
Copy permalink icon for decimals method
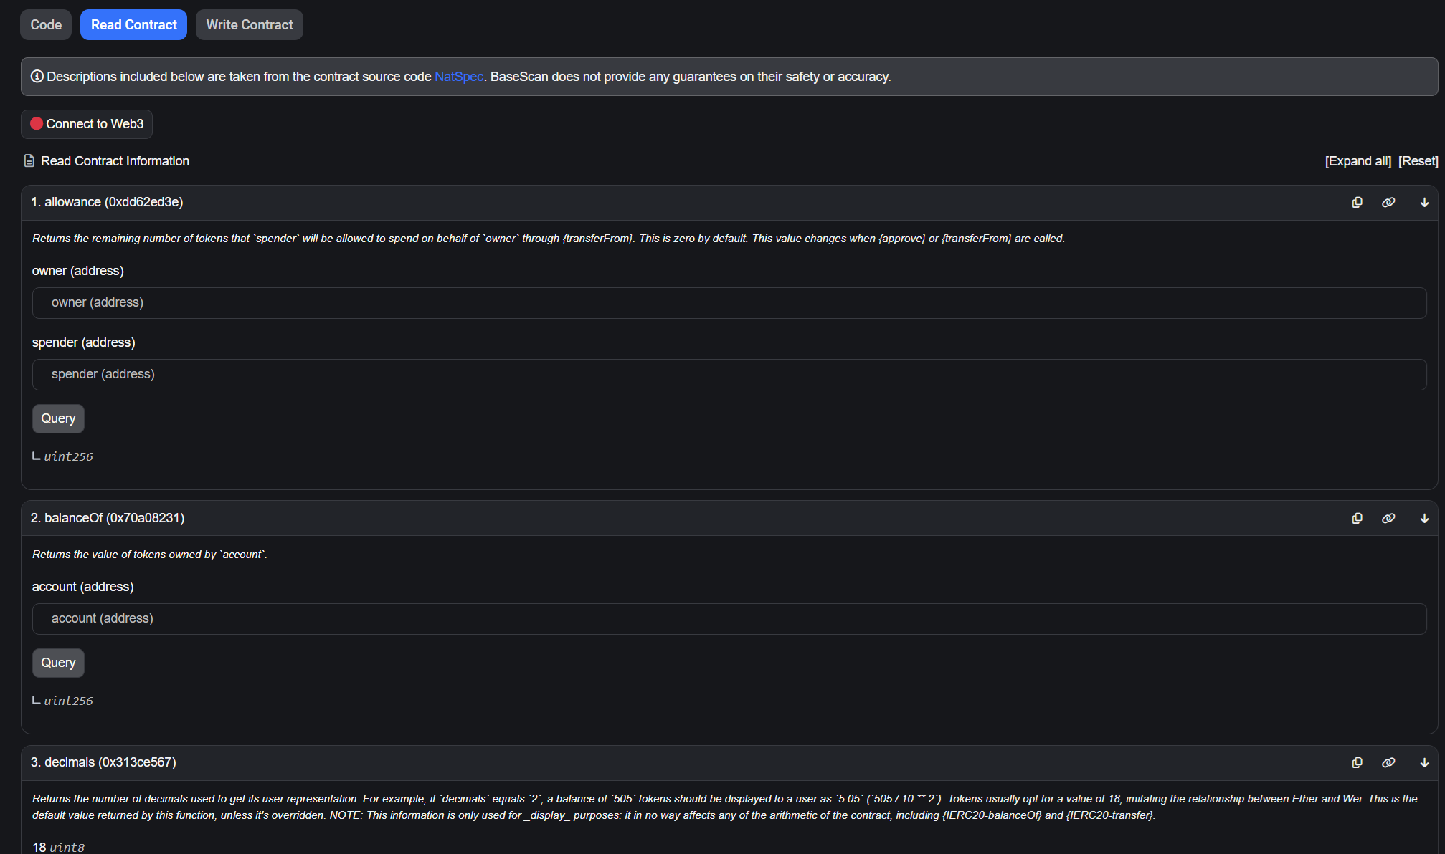click(x=1388, y=763)
